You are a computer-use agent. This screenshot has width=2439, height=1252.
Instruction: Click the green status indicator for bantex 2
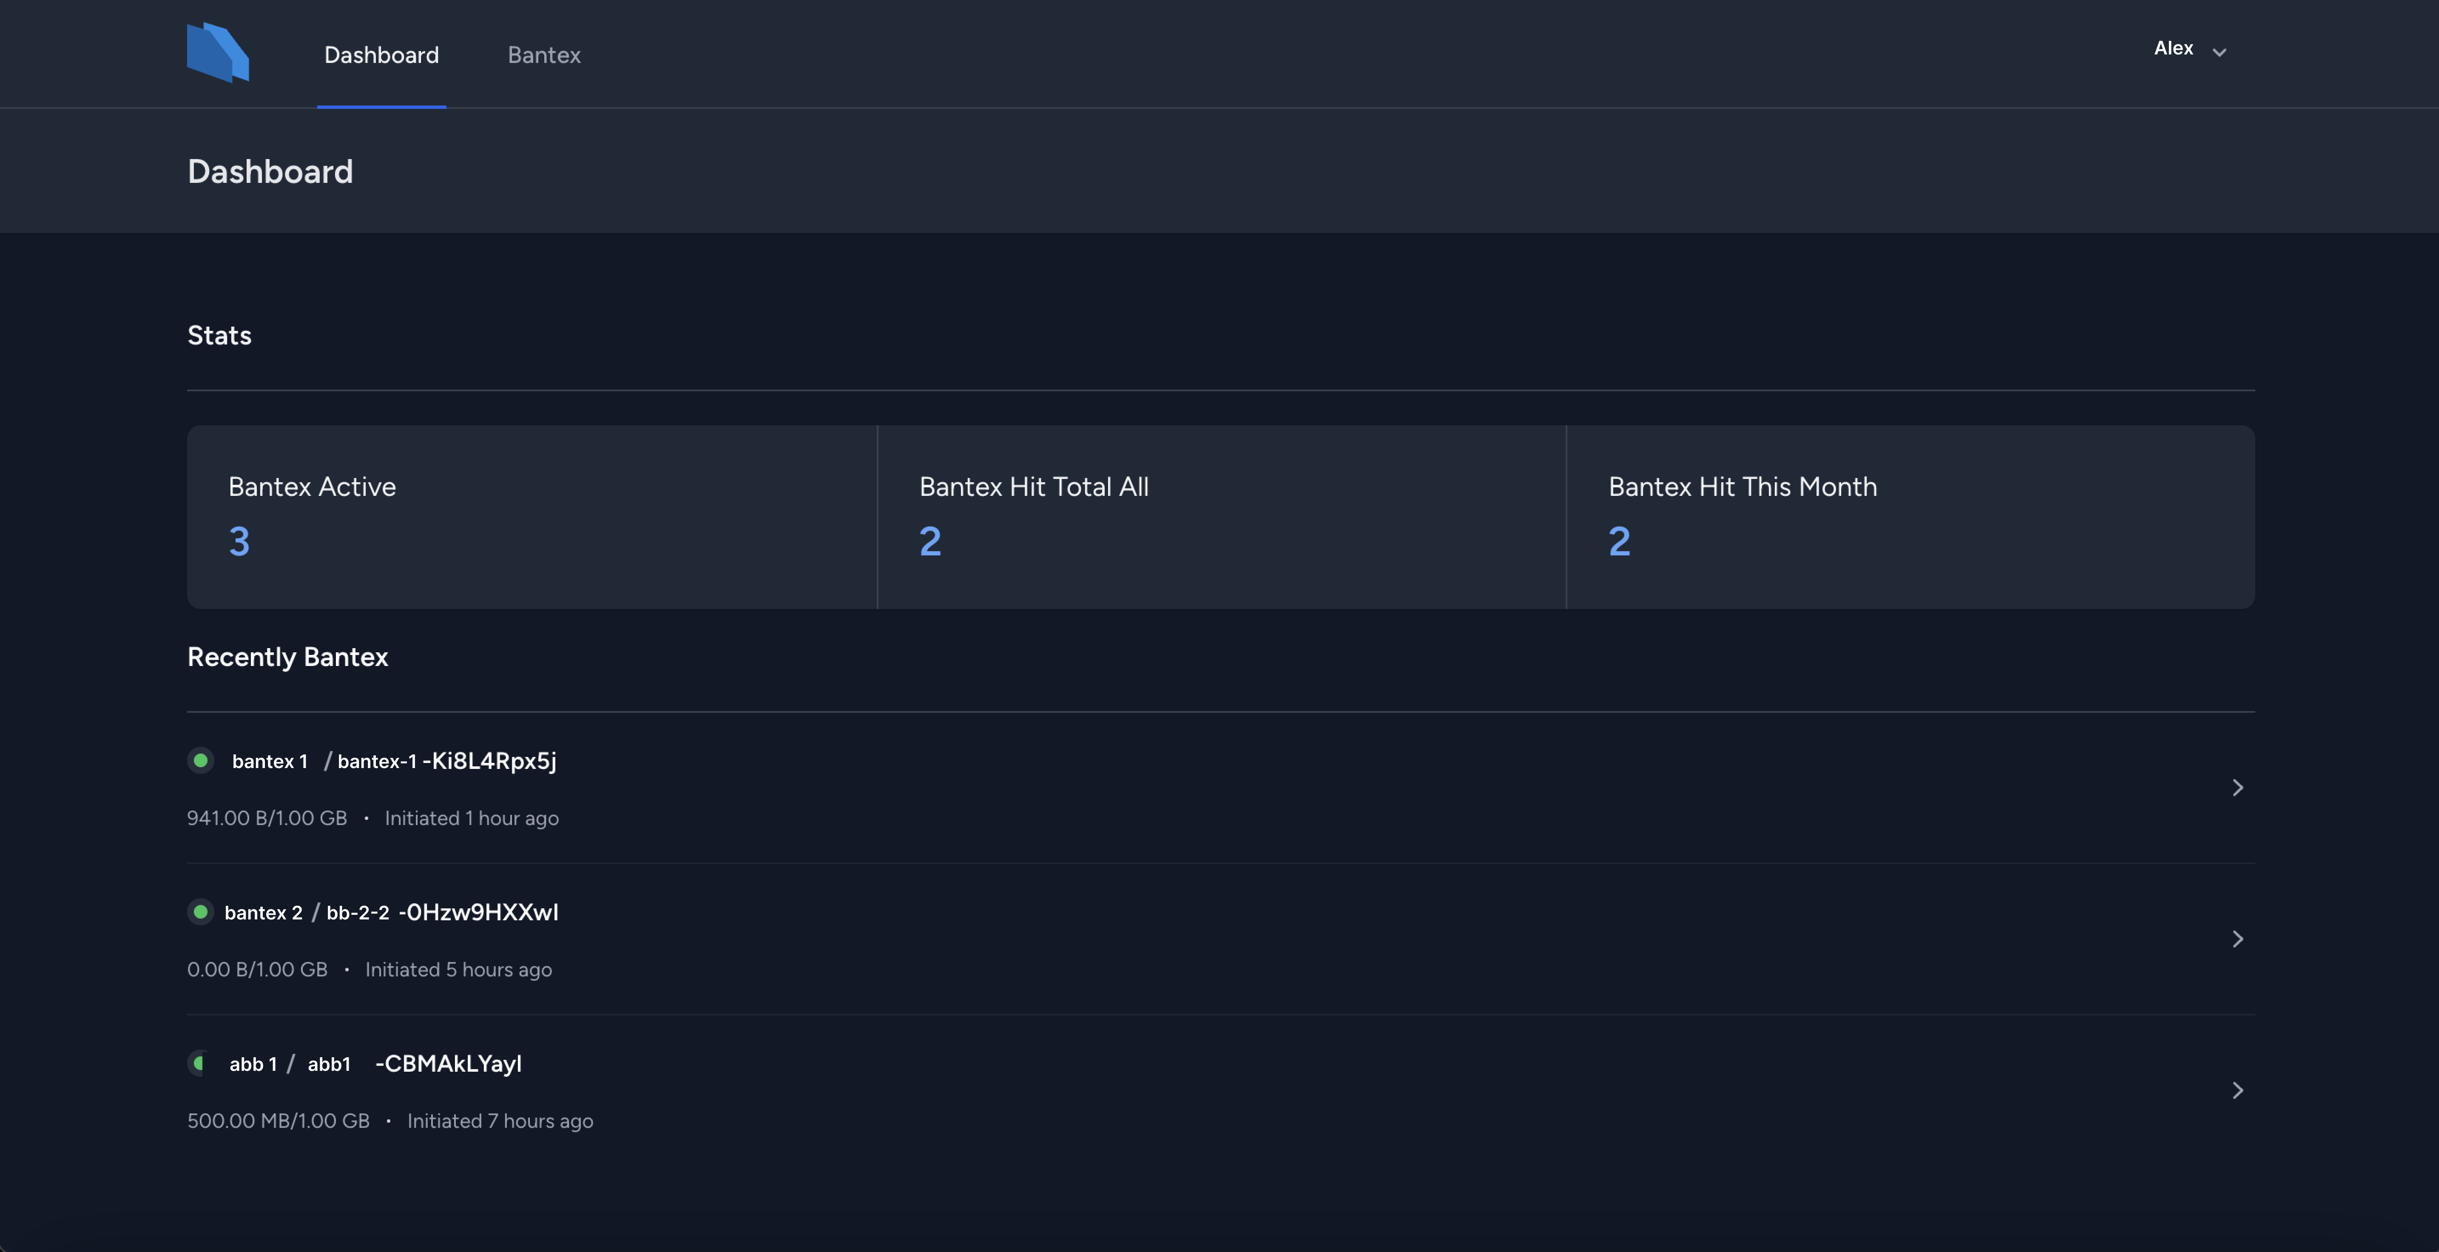[x=201, y=912]
